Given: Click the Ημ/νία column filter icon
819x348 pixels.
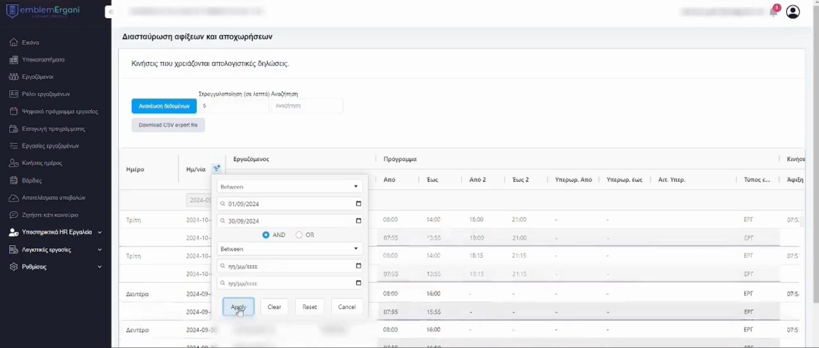Looking at the screenshot, I should click(216, 169).
